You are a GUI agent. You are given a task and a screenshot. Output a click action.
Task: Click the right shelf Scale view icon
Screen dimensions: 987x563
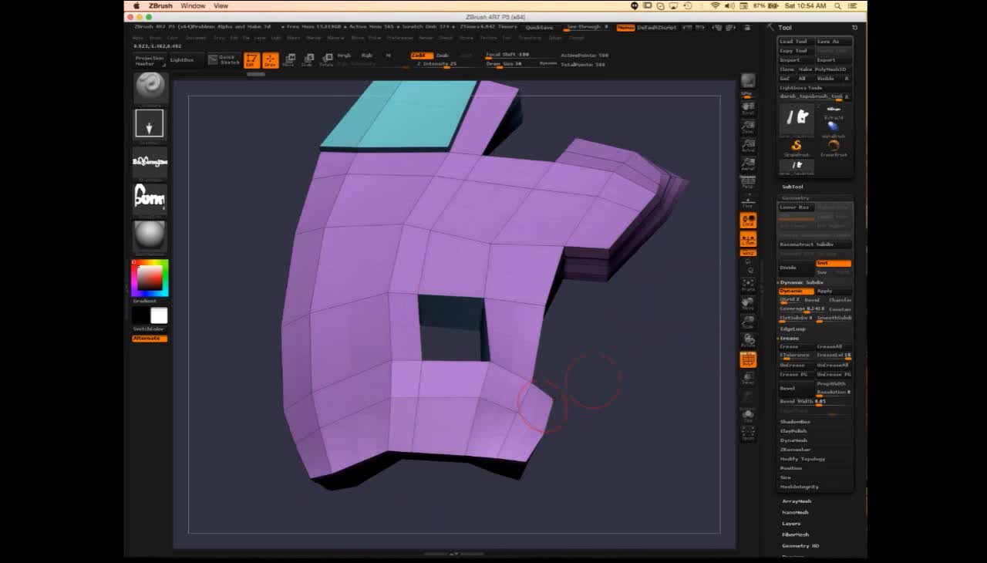tap(748, 322)
